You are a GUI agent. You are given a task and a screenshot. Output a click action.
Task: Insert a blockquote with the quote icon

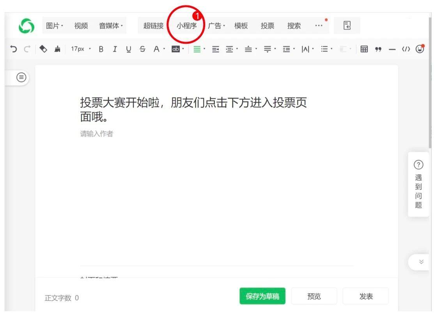(x=378, y=49)
